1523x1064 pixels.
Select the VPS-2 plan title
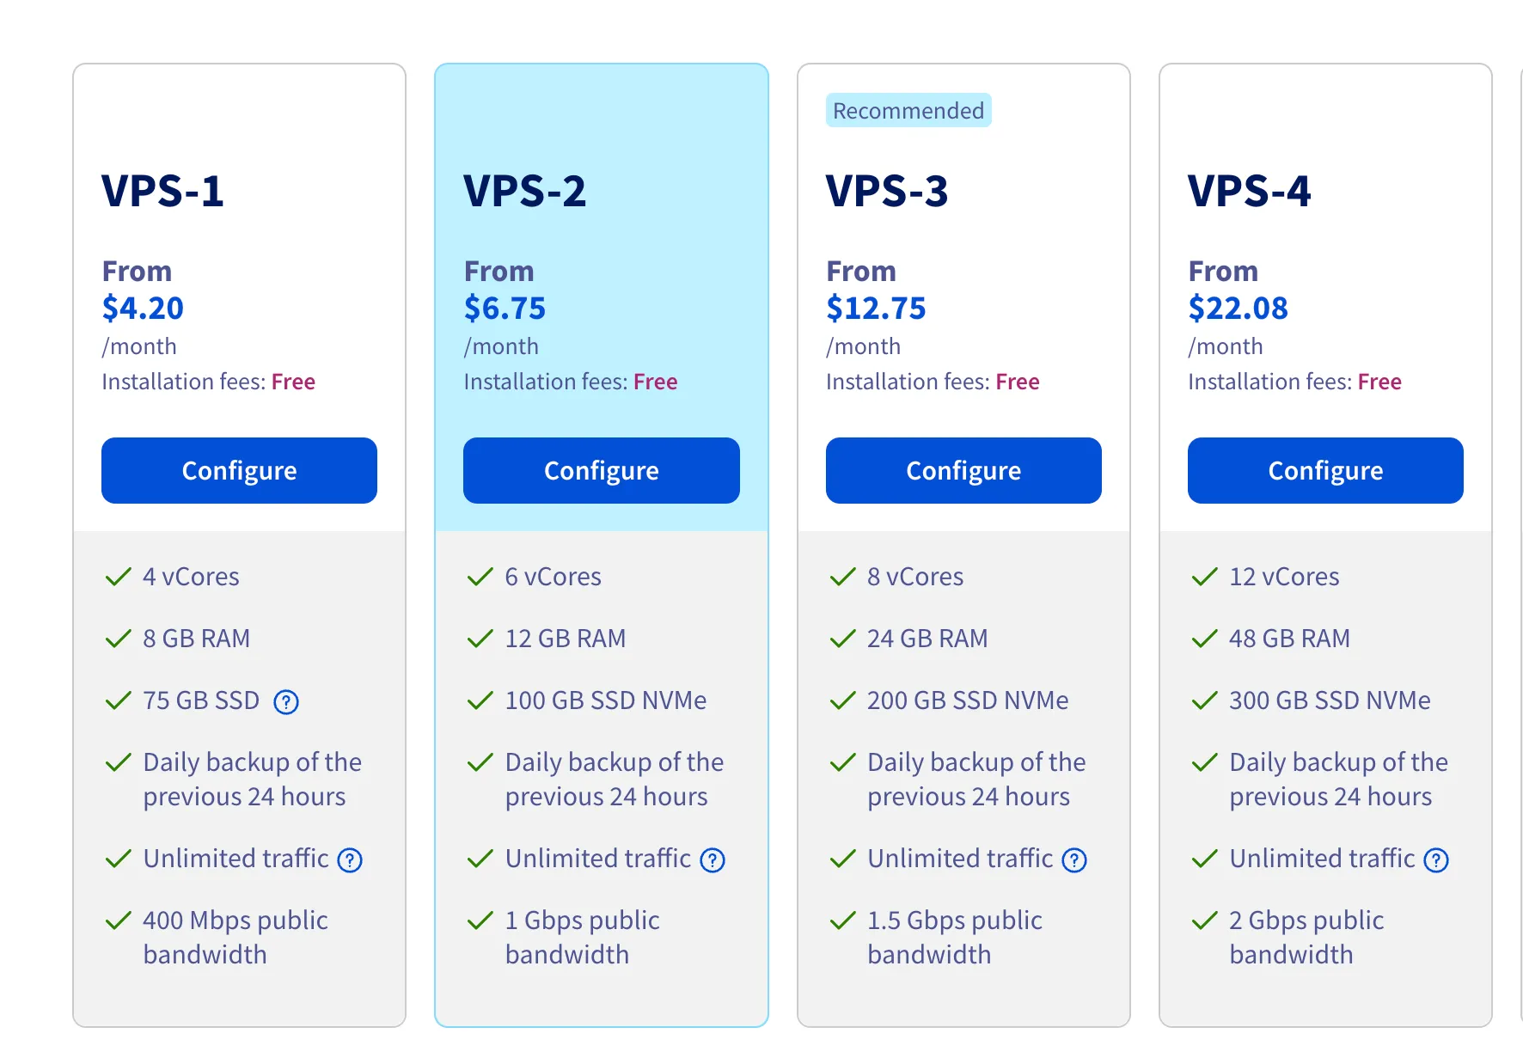[525, 192]
